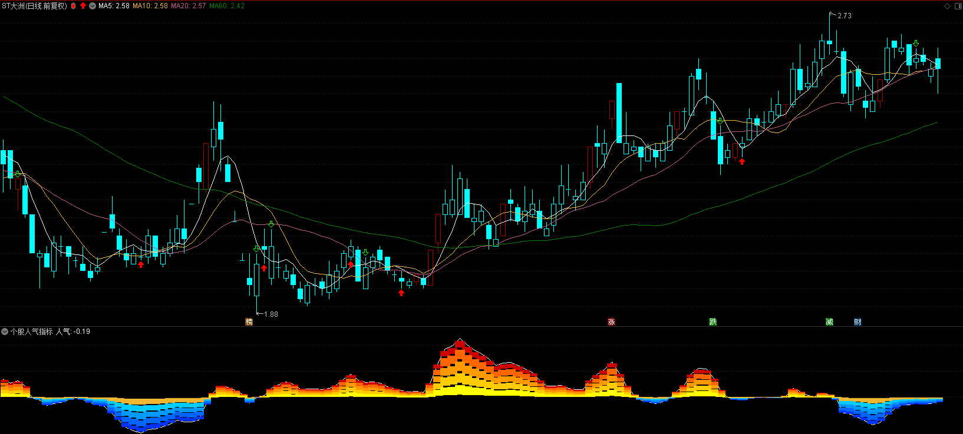963x434 pixels.
Task: Click the 人气: -0.19 value label
Action: 73,332
